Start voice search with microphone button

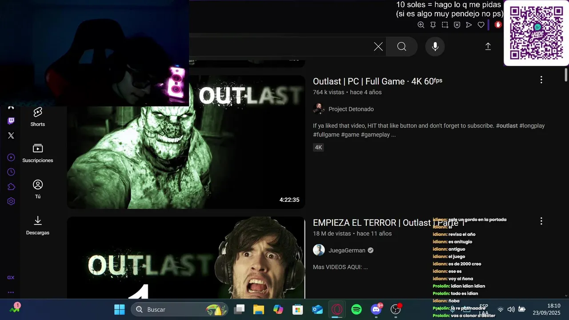coord(435,47)
